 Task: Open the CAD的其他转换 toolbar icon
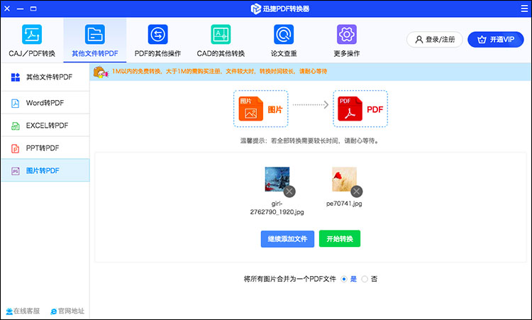click(221, 34)
